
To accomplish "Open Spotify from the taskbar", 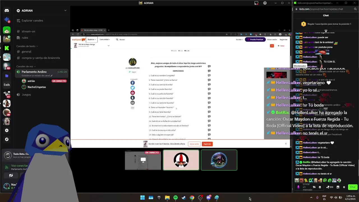I will 175,198.
